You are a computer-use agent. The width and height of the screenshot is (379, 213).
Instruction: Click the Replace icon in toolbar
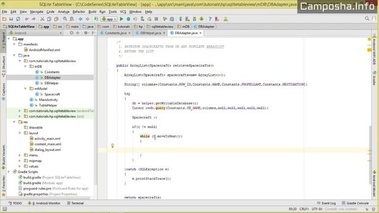click(72, 19)
